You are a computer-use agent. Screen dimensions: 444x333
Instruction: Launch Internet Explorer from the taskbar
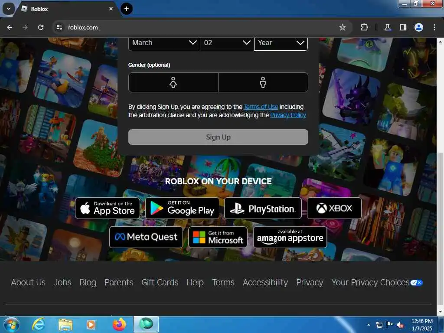39,324
